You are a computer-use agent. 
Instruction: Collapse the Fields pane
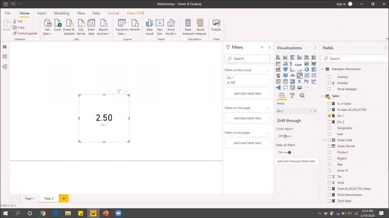(385, 48)
